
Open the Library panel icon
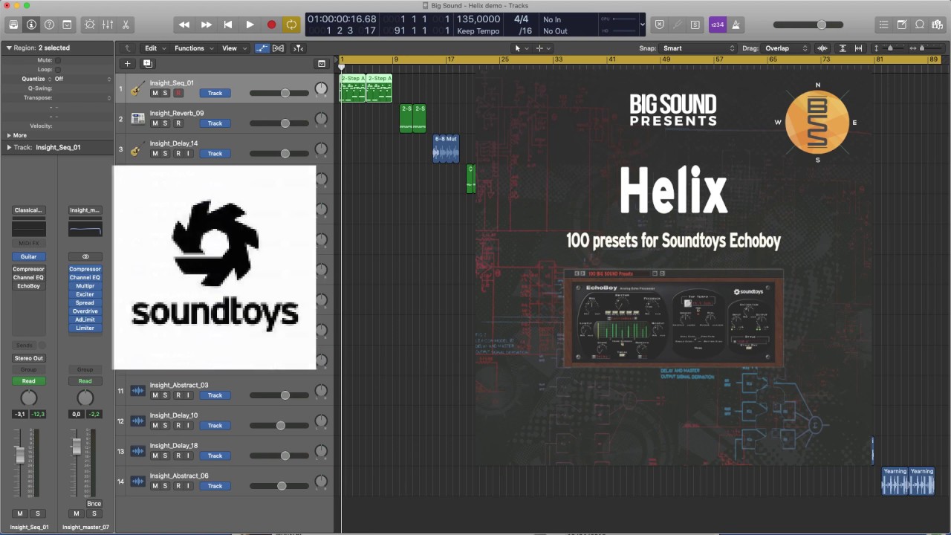[13, 25]
